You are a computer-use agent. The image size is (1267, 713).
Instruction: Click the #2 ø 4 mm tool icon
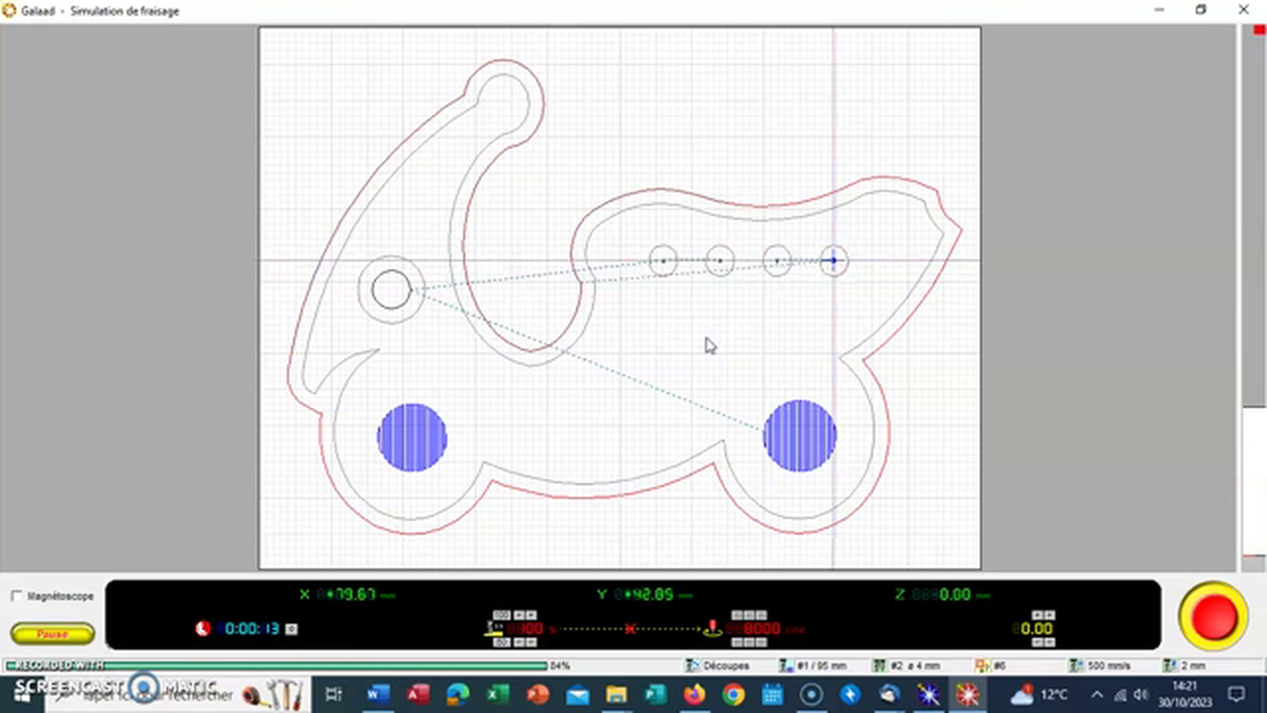tap(879, 666)
